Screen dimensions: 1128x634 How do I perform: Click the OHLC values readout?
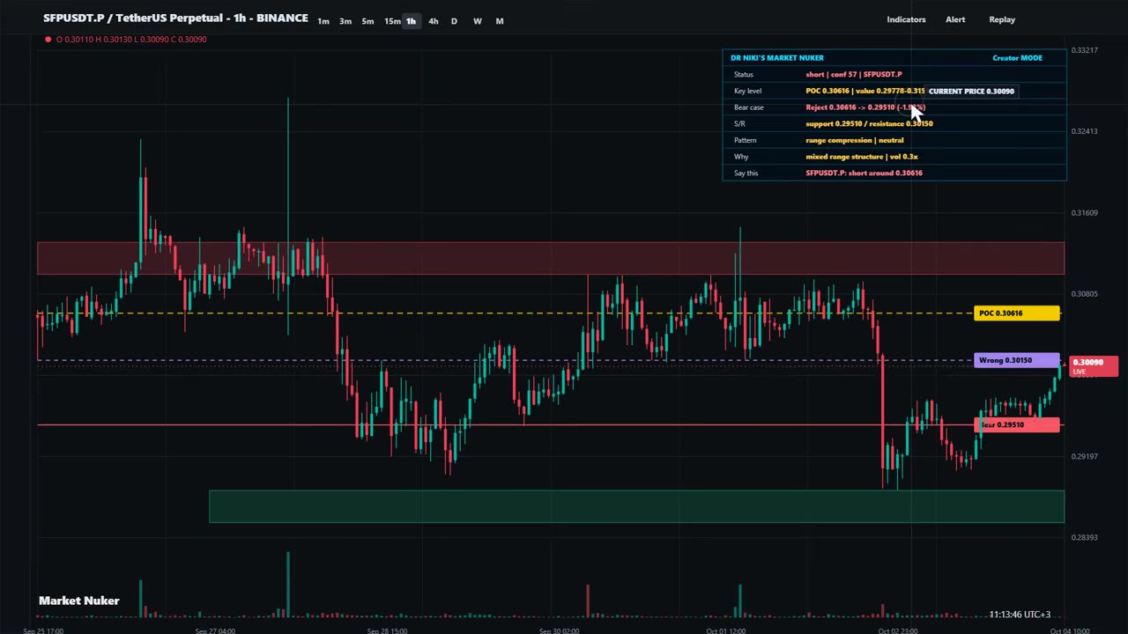click(x=131, y=39)
